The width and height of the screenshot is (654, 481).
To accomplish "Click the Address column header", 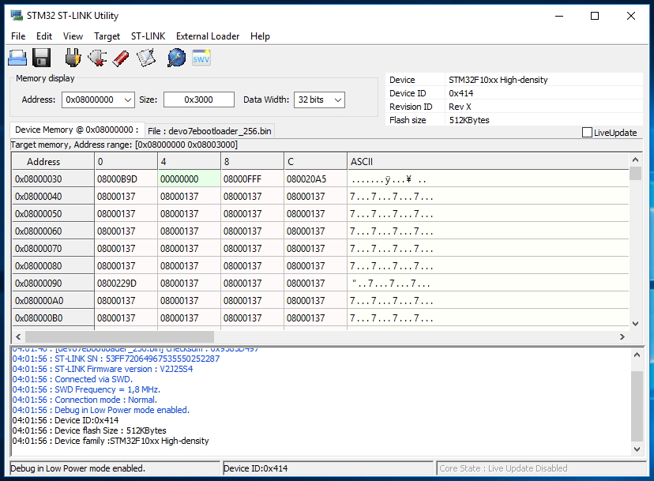I will (x=53, y=161).
